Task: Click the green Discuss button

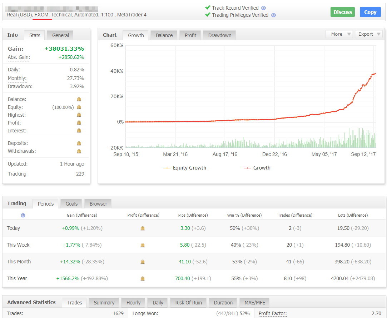Action: click(x=342, y=12)
